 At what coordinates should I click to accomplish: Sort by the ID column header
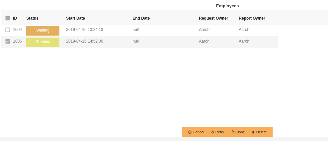[x=15, y=18]
